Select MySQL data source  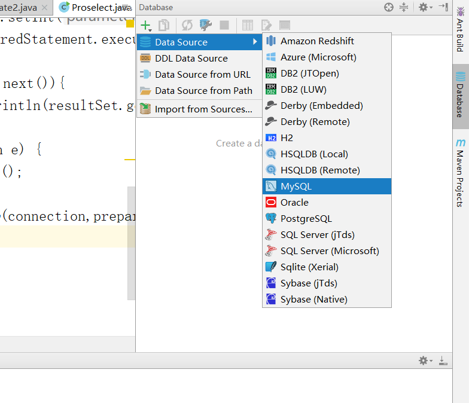[327, 187]
